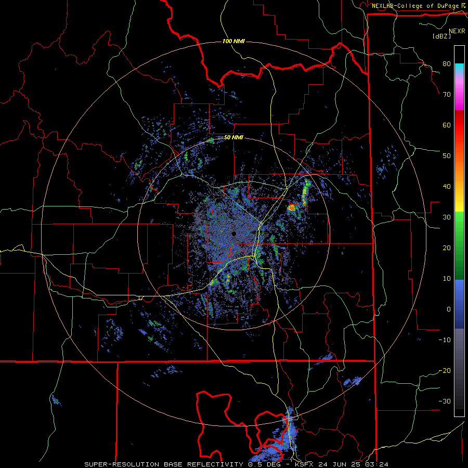Select the -10 value on the dBZ scale
This screenshot has width=468, height=468.
click(x=445, y=340)
